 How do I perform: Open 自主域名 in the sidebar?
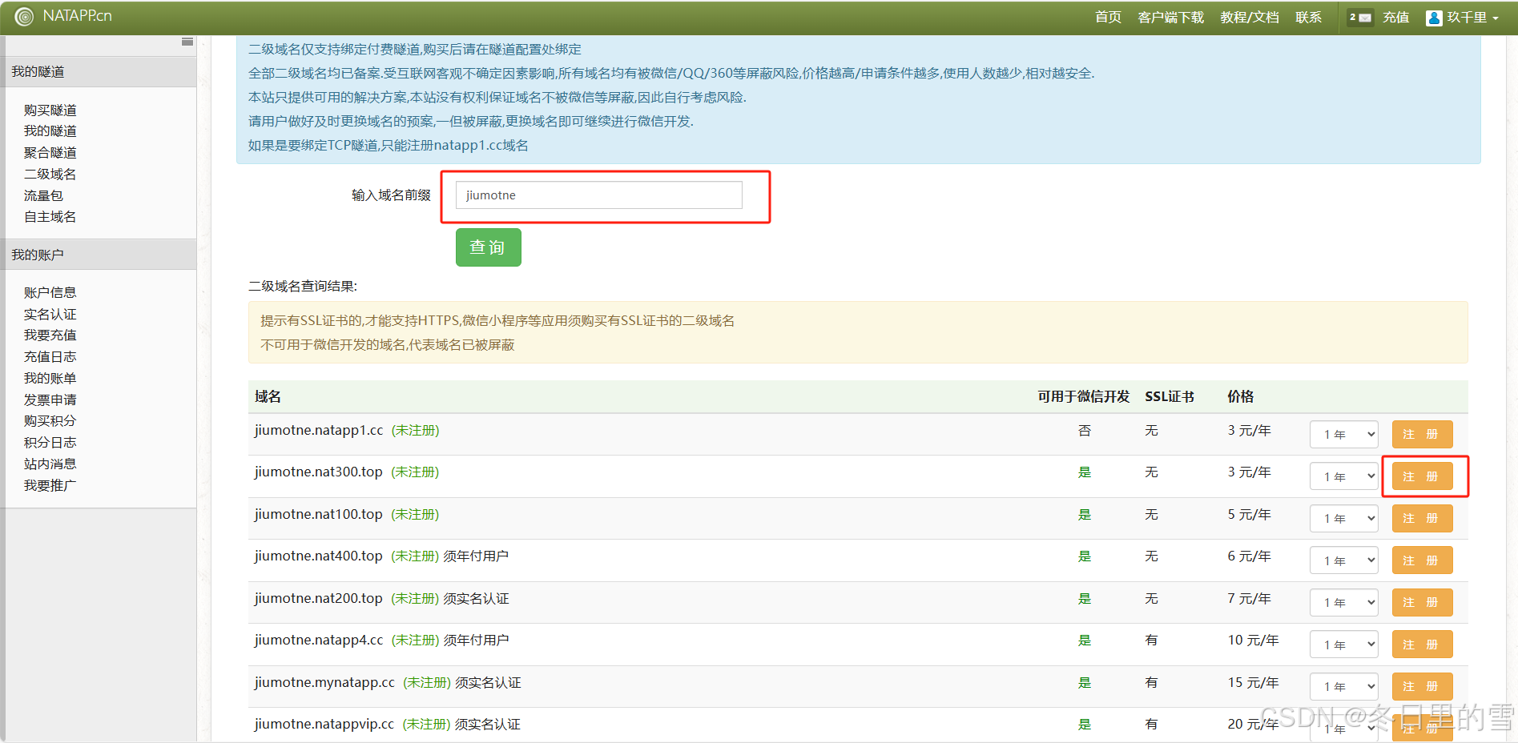click(50, 217)
